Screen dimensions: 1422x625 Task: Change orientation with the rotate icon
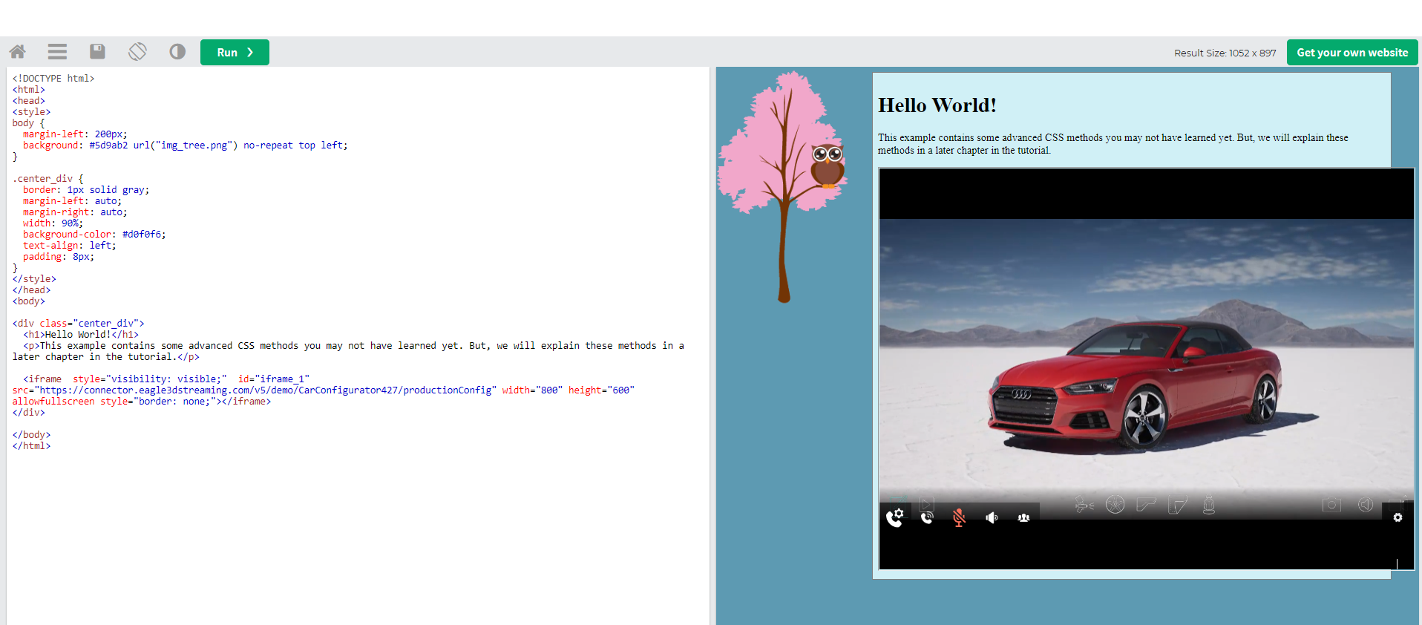point(137,52)
